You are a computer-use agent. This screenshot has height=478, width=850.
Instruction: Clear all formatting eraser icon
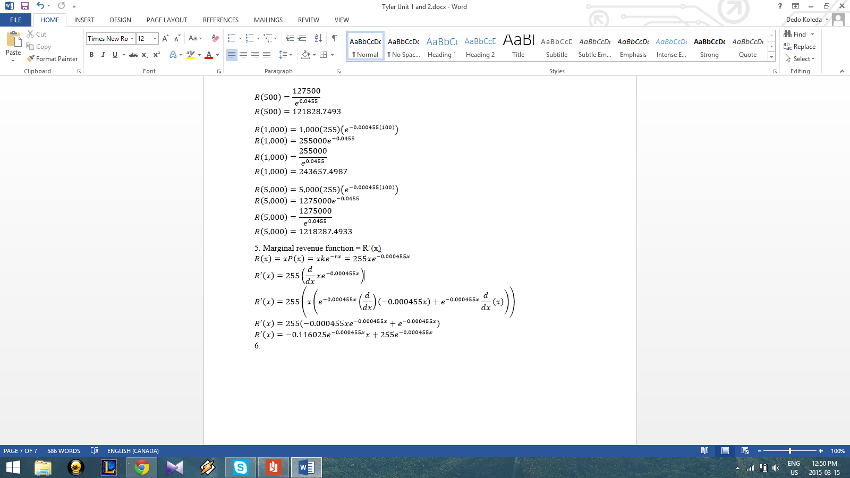[215, 38]
